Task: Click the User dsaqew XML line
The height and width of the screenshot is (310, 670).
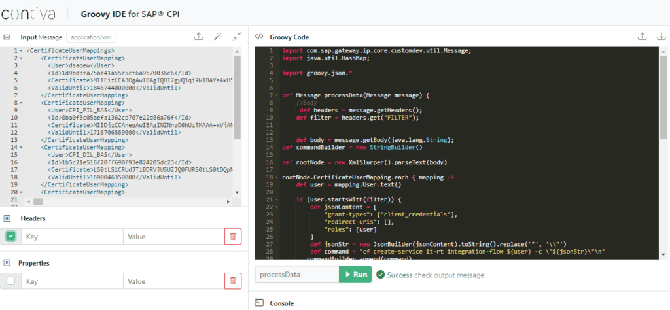Action: pos(80,66)
